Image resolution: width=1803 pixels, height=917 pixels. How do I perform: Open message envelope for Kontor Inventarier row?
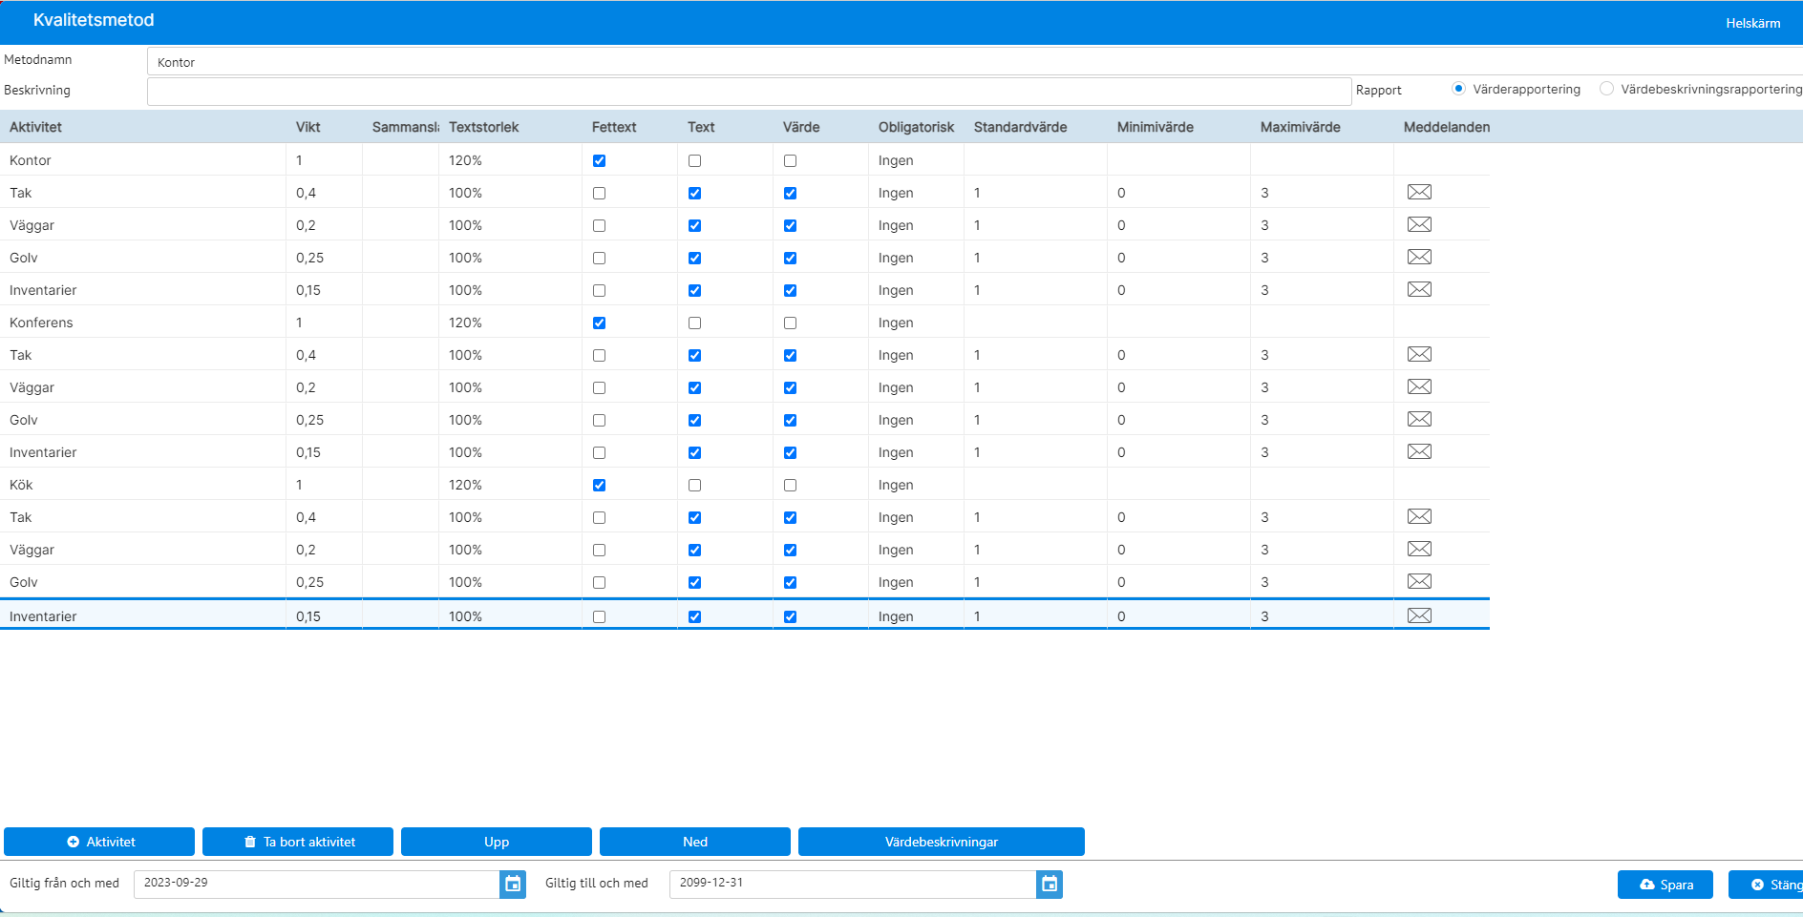point(1419,289)
